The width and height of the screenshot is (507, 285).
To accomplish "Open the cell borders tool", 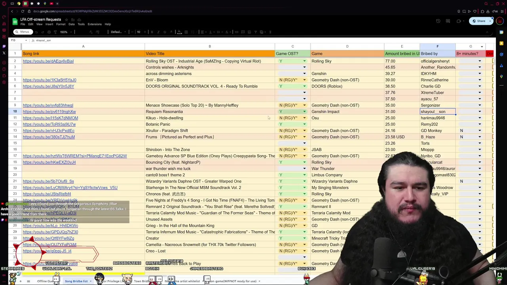I will pos(186,32).
